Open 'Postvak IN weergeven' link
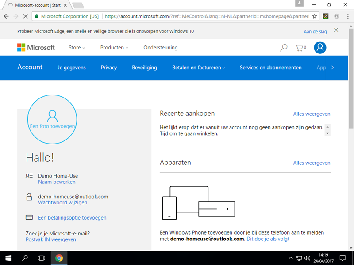The width and height of the screenshot is (354, 265). point(51,239)
